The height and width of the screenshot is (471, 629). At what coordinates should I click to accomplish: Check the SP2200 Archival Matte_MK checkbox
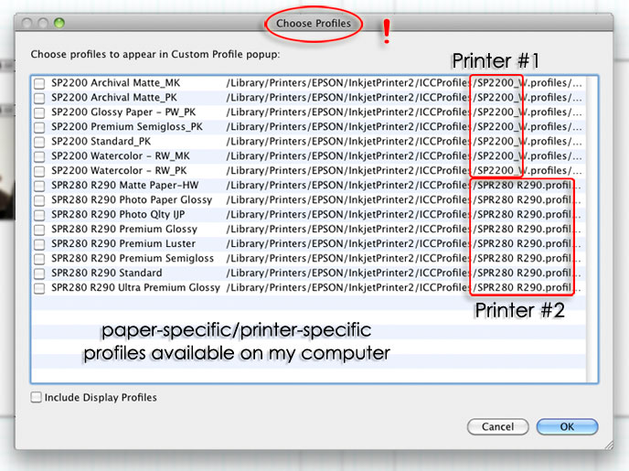[x=39, y=83]
